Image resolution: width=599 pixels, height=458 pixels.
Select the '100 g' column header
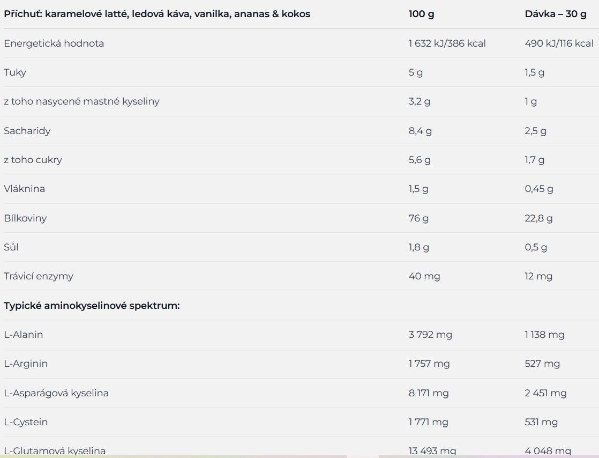pos(421,14)
